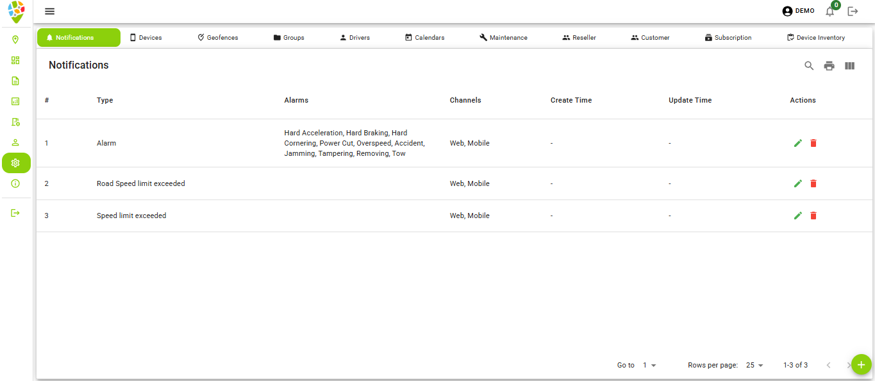Click the info icon in sidebar
Screen dimensions: 875x381
point(16,183)
